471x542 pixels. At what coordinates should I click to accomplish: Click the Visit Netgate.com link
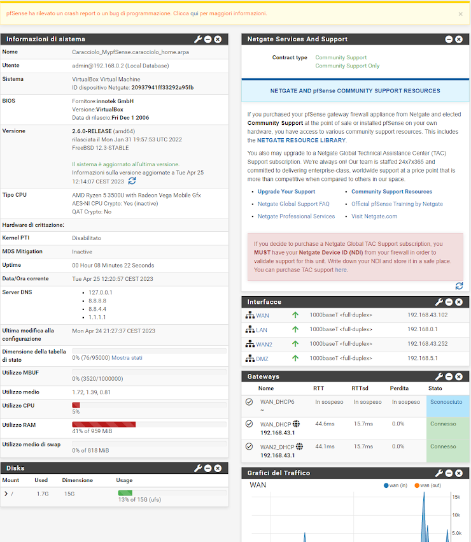tap(374, 217)
